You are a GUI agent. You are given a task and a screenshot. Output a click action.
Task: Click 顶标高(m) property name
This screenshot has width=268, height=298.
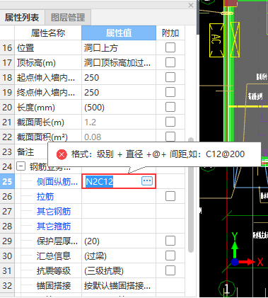point(36,63)
